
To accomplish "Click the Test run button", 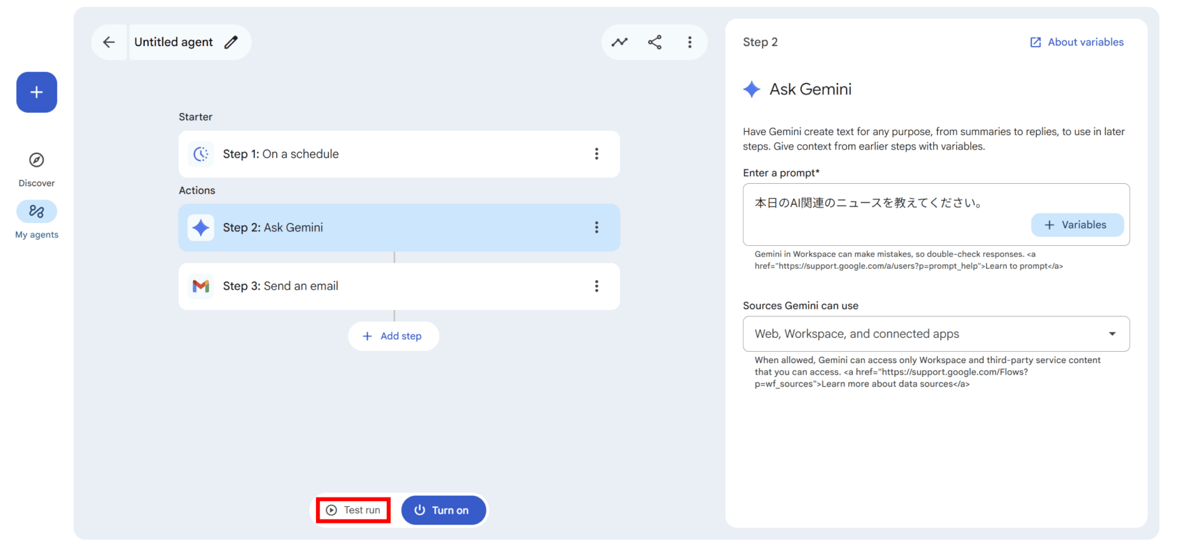I will pyautogui.click(x=353, y=510).
